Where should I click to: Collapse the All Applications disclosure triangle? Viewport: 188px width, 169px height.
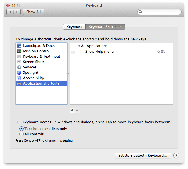(x=79, y=46)
